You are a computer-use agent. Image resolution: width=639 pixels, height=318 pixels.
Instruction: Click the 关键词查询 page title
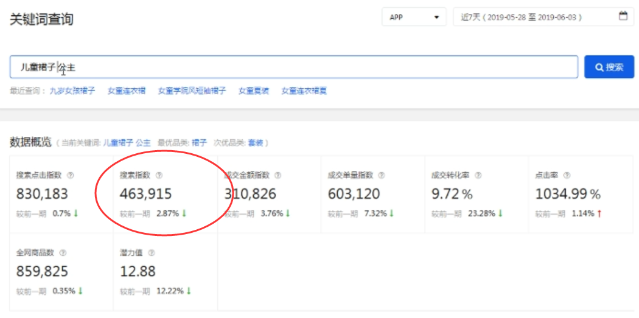[x=41, y=19]
